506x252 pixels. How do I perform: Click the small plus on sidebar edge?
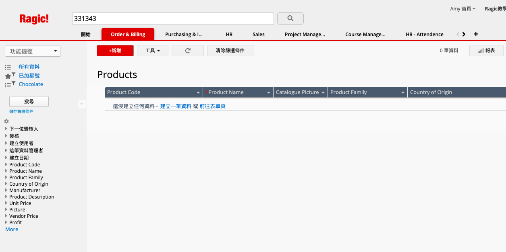pyautogui.click(x=82, y=104)
